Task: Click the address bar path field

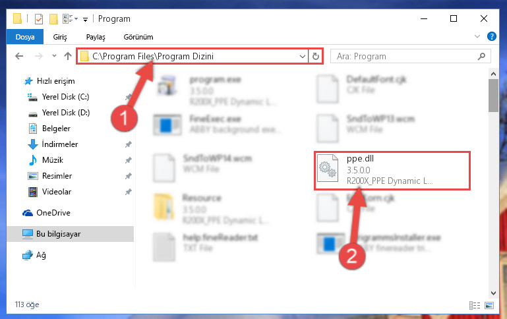Action: [192, 56]
